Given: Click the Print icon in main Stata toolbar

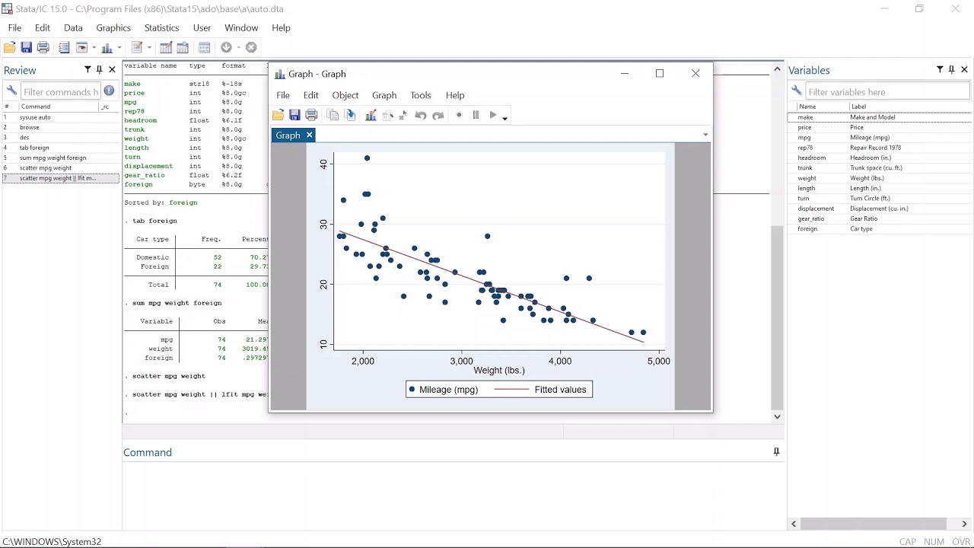Looking at the screenshot, I should coord(43,47).
